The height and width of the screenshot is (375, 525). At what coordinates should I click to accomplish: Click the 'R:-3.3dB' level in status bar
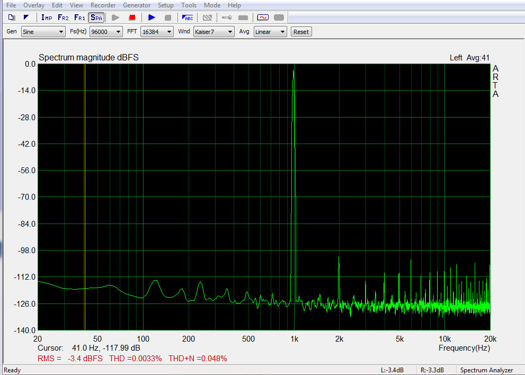432,370
